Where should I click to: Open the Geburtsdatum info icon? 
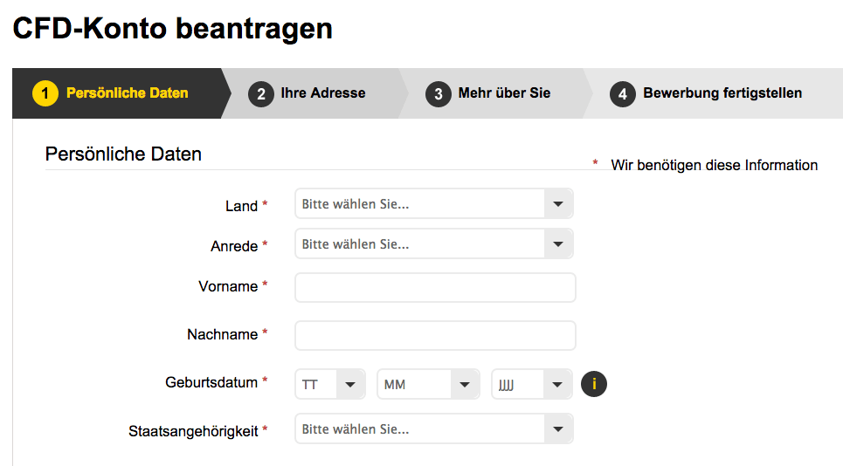click(x=593, y=384)
